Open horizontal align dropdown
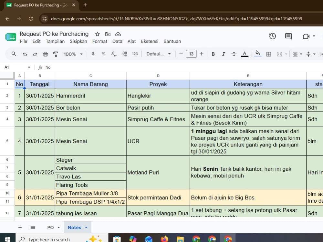Viewport: 323px width, 242px height. coord(297,54)
